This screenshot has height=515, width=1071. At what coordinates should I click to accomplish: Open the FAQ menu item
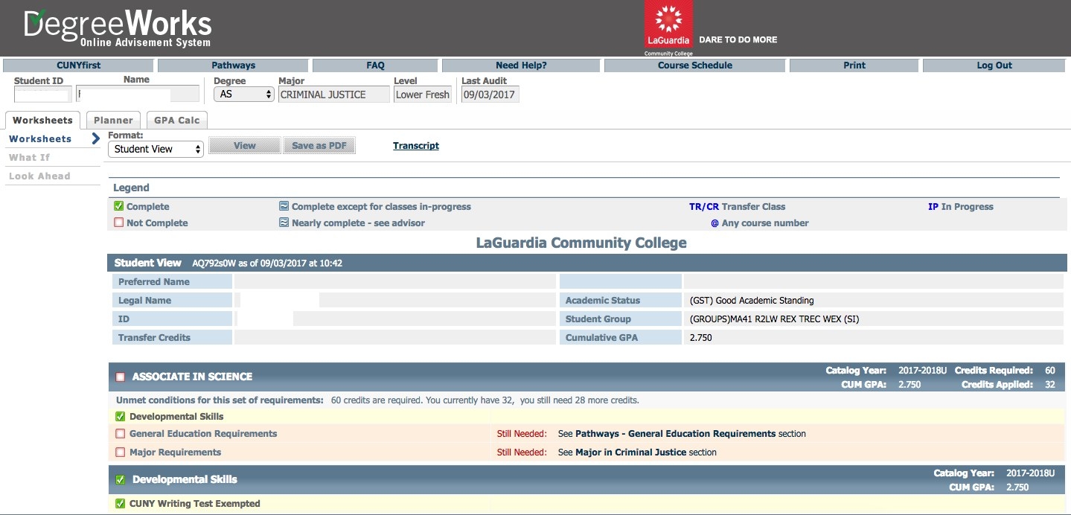click(x=375, y=65)
